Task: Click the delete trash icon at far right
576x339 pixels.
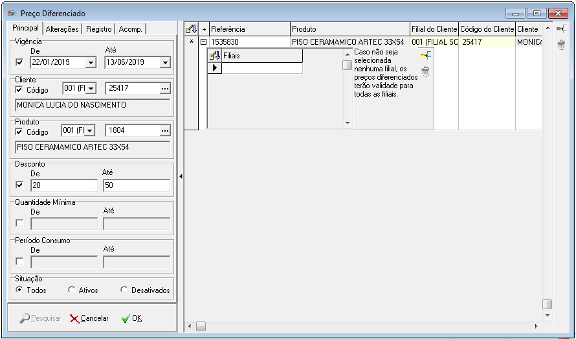Action: point(561,45)
